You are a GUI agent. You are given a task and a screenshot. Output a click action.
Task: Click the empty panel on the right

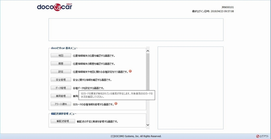coord(190,88)
